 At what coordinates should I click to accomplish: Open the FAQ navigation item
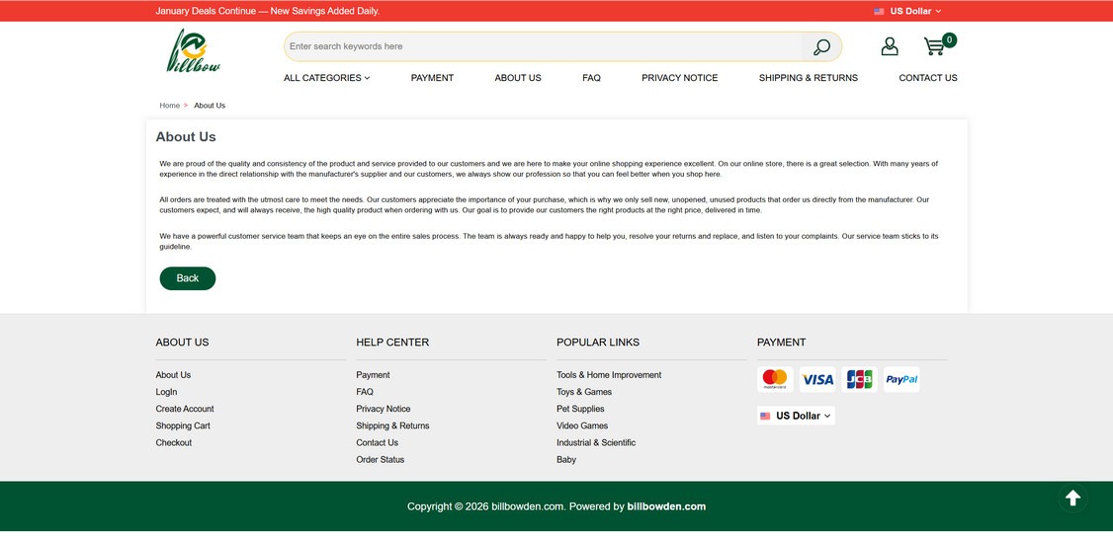(x=591, y=78)
